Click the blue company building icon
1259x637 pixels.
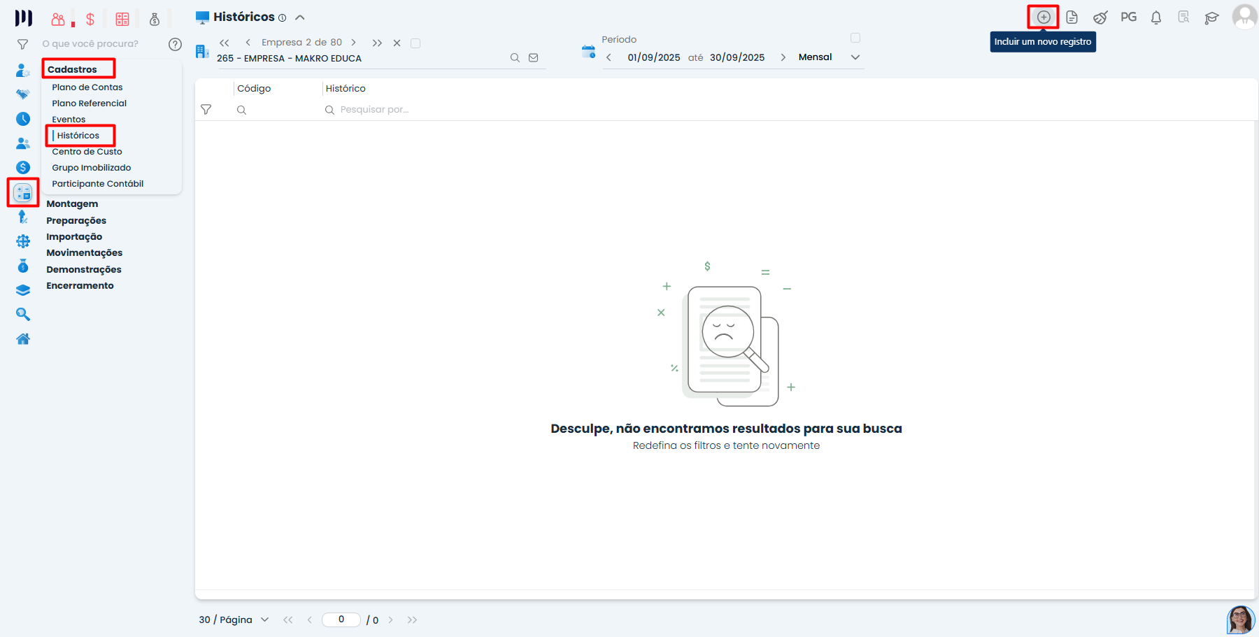[202, 51]
